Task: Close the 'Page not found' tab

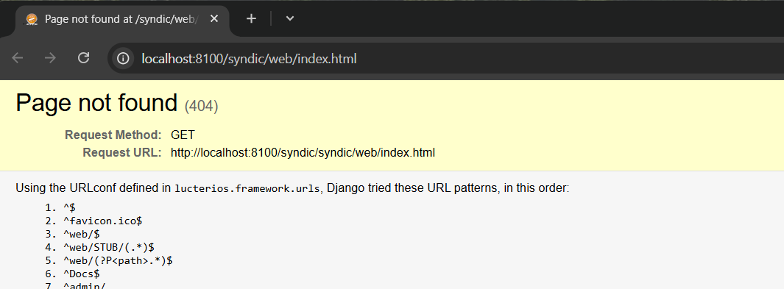Action: (214, 19)
